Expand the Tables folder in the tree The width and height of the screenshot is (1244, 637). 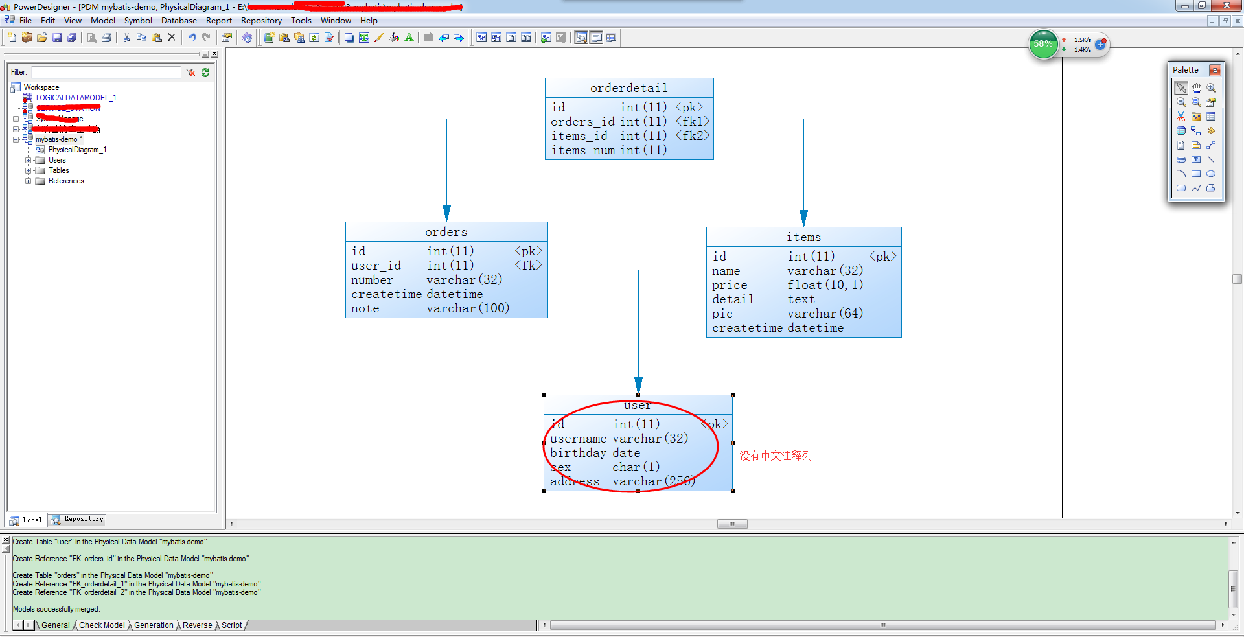pyautogui.click(x=28, y=170)
